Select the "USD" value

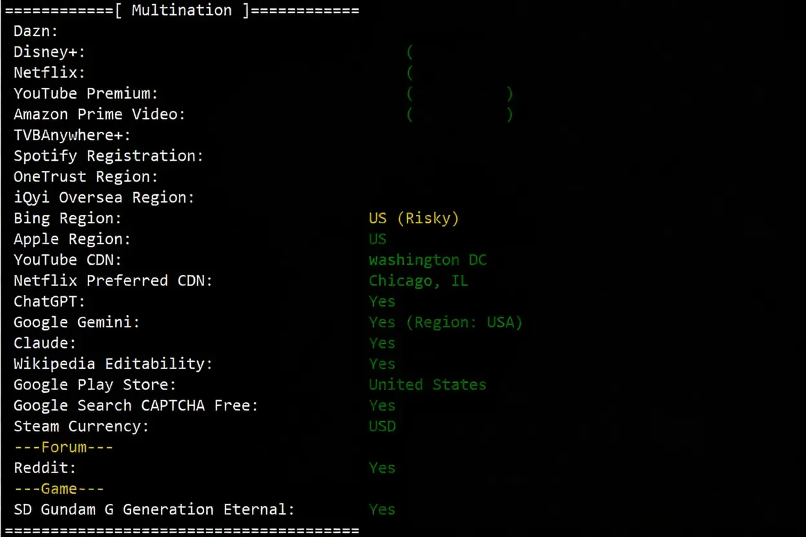tap(382, 426)
